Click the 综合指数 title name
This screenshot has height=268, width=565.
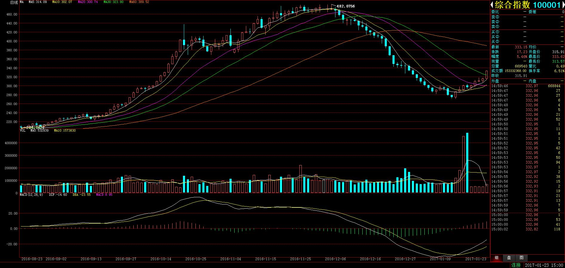[512, 5]
